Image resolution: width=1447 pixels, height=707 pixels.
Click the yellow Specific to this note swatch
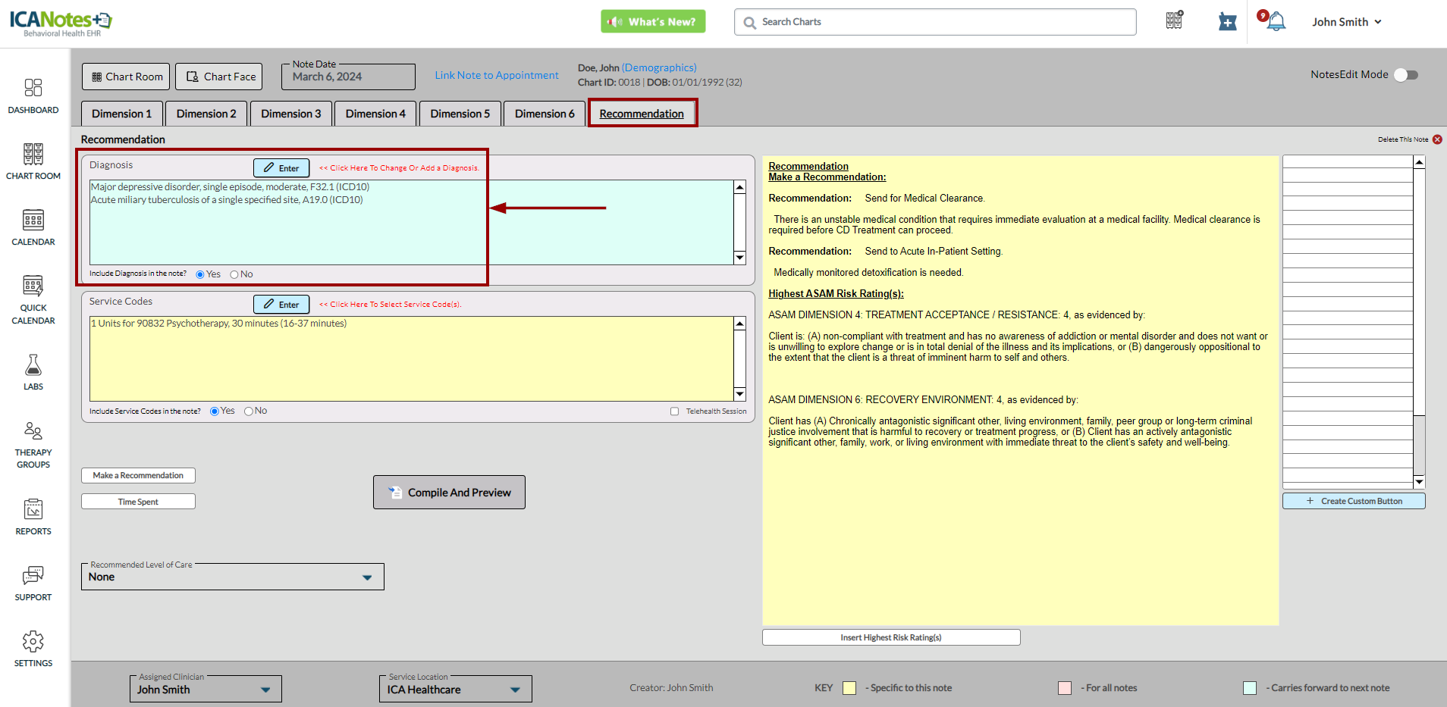(849, 688)
